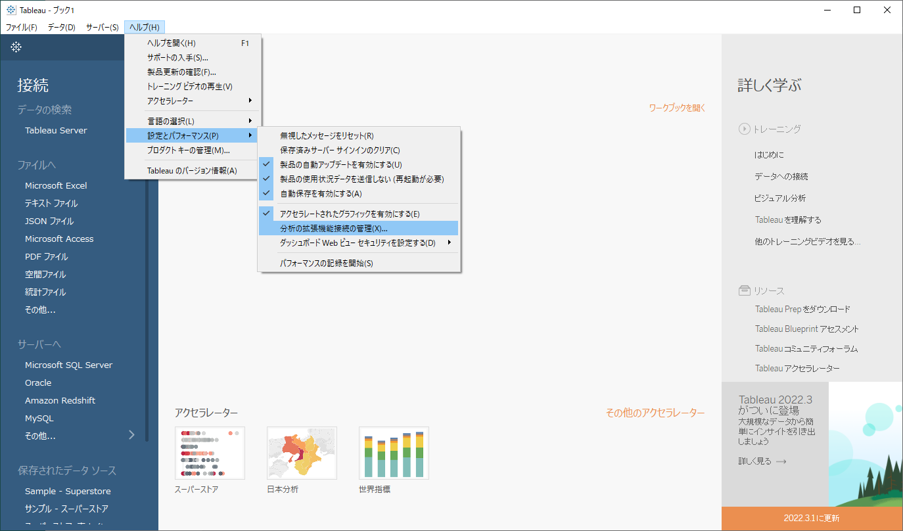Click 他のトレーニングビデオを見る link
Viewport: 903px width, 531px height.
coord(808,241)
